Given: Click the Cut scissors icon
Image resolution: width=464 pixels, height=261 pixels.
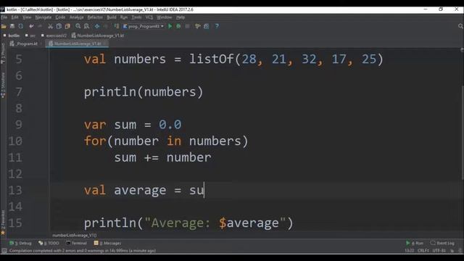Looking at the screenshot, I should click(x=50, y=26).
